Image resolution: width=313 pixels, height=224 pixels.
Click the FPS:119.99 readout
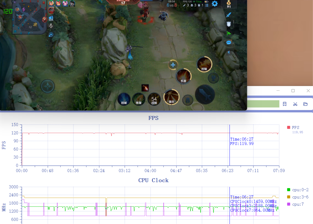pos(242,144)
